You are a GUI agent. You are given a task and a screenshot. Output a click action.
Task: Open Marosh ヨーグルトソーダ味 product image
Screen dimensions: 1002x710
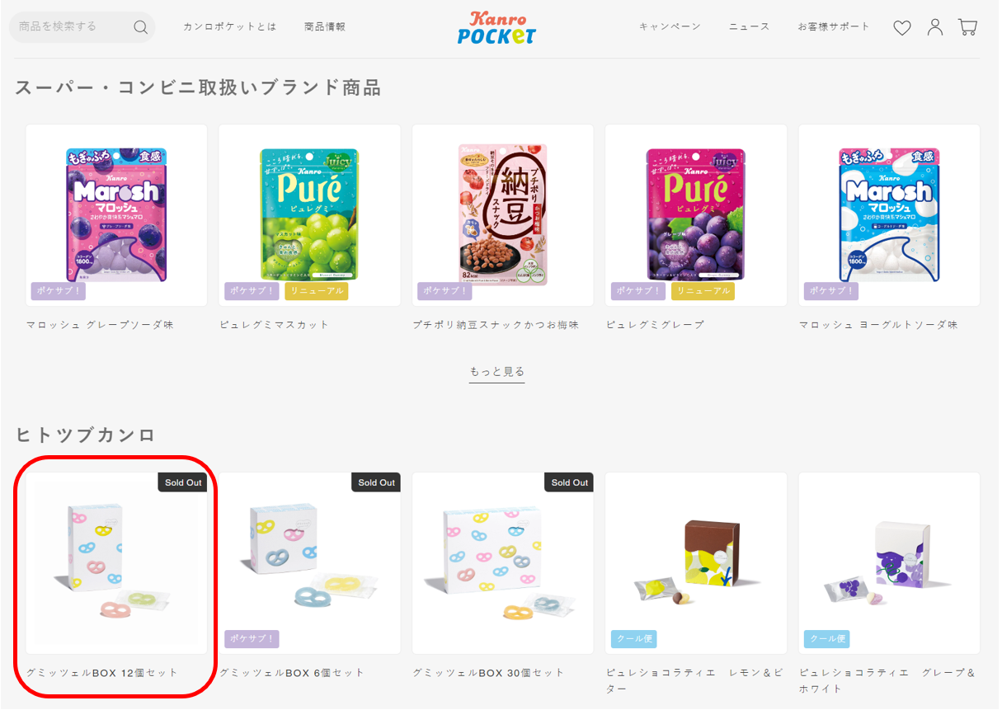click(x=889, y=215)
